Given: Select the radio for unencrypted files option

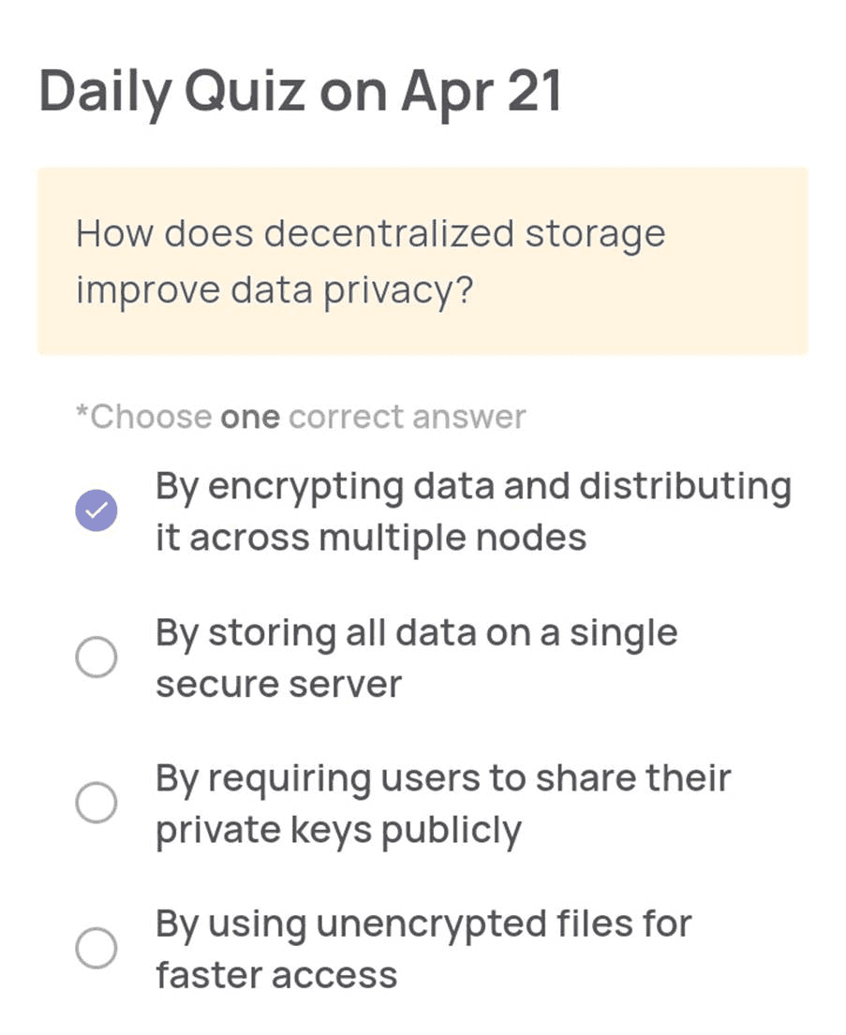Looking at the screenshot, I should pos(96,948).
